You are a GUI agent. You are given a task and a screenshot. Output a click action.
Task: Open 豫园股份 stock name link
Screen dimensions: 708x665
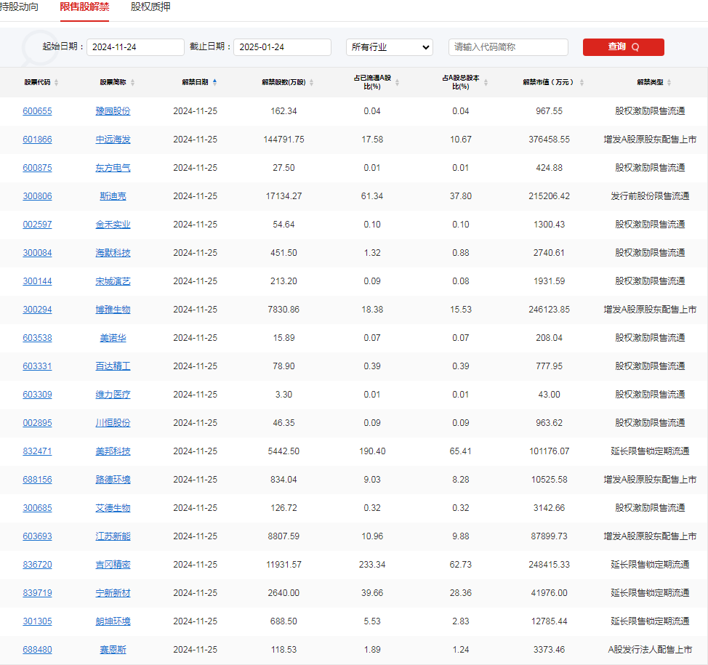(113, 111)
